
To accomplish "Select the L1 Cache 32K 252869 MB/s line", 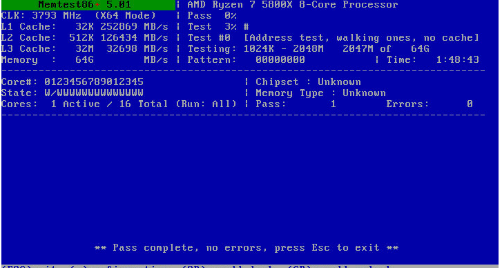I will [x=85, y=26].
